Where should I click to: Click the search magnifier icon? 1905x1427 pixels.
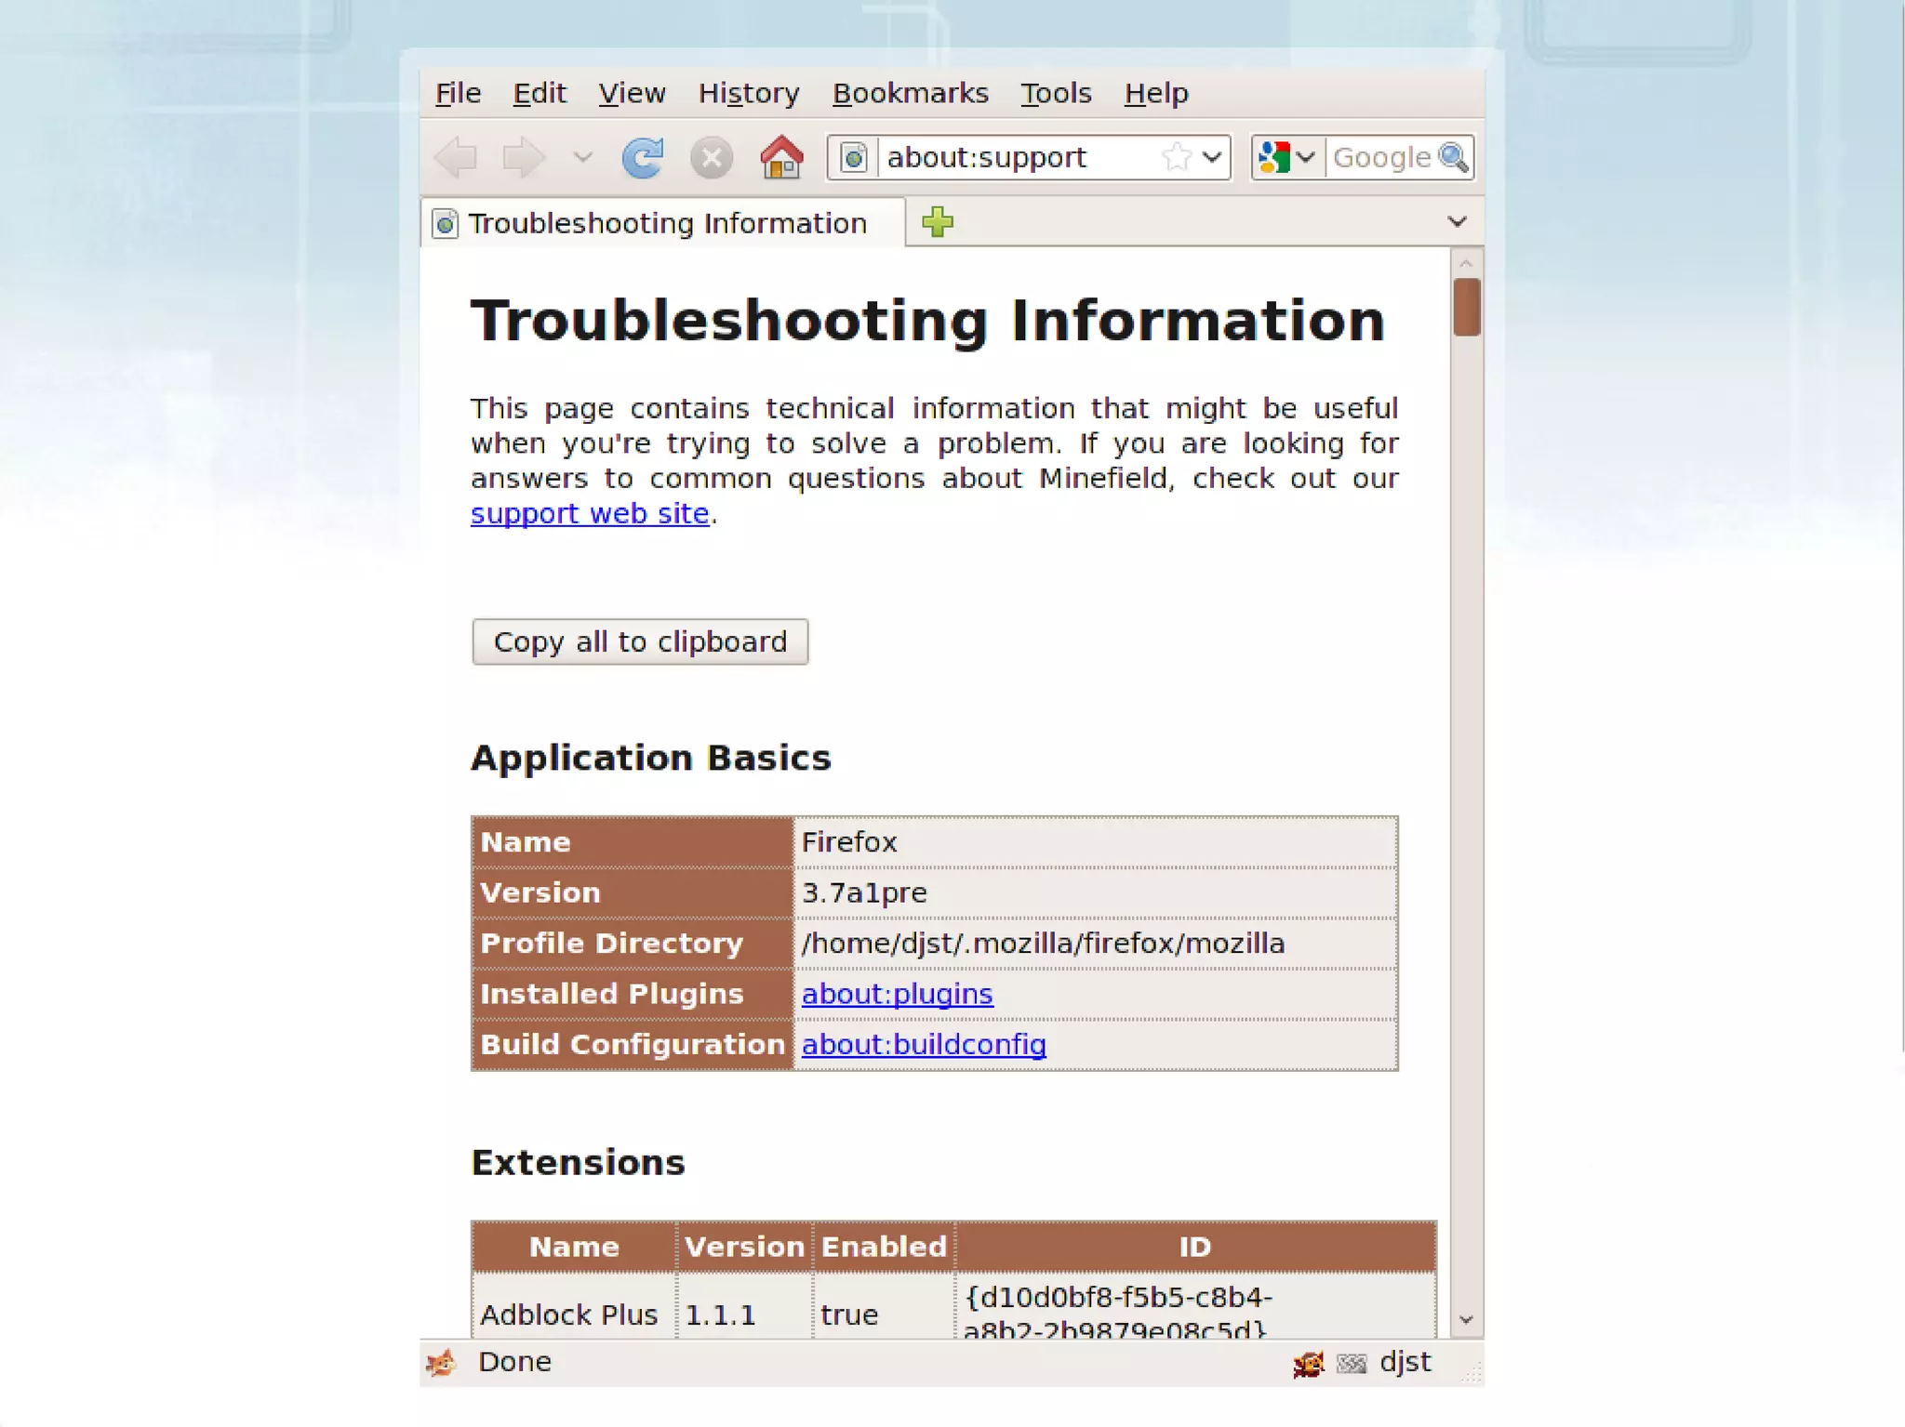click(x=1453, y=157)
